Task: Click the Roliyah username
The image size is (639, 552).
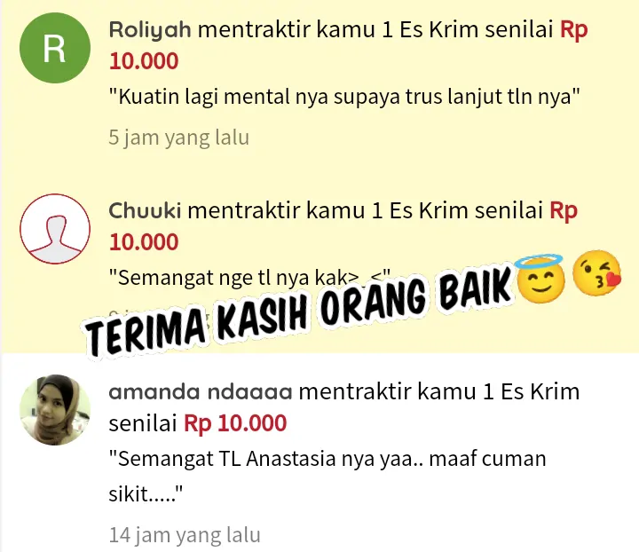Action: (150, 30)
